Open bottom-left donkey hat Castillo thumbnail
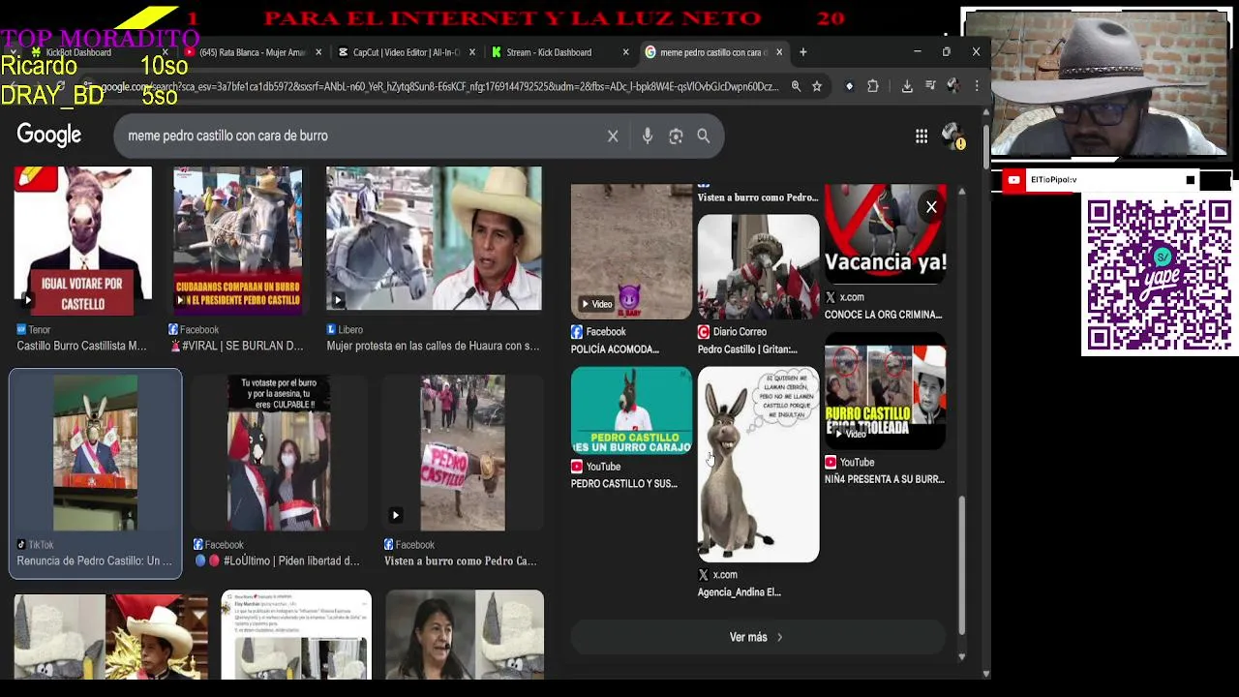This screenshot has height=697, width=1239. pyautogui.click(x=110, y=637)
